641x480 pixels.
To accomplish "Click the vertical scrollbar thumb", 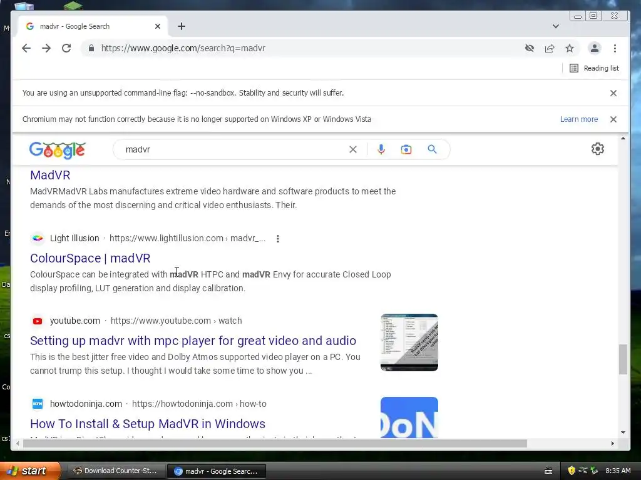I will coord(623,359).
